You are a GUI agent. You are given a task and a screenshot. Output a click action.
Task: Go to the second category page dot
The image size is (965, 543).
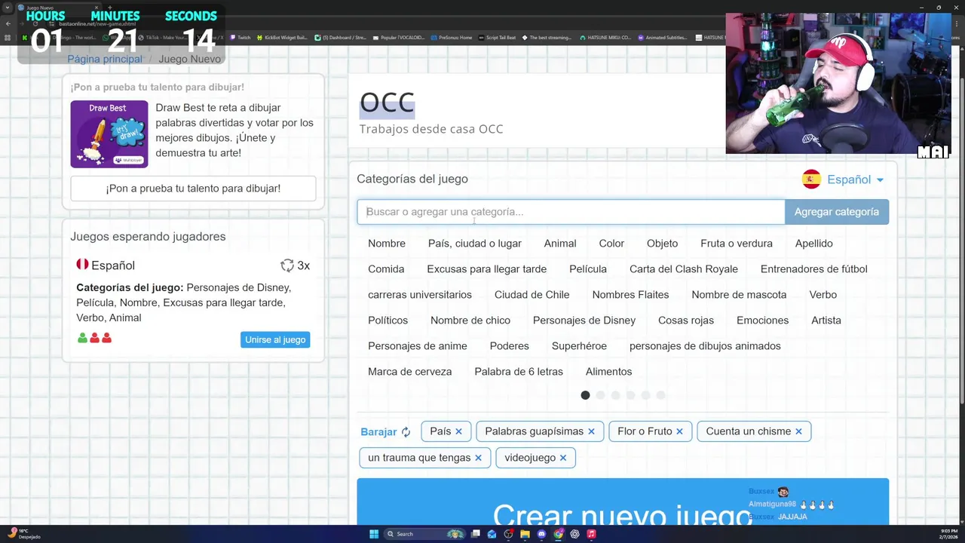pos(600,395)
